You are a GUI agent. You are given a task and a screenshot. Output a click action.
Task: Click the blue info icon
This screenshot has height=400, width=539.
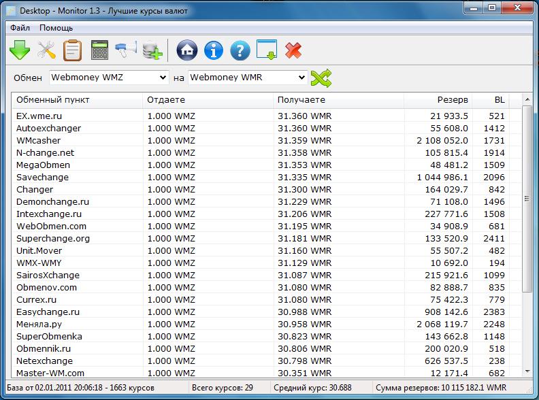coord(214,50)
